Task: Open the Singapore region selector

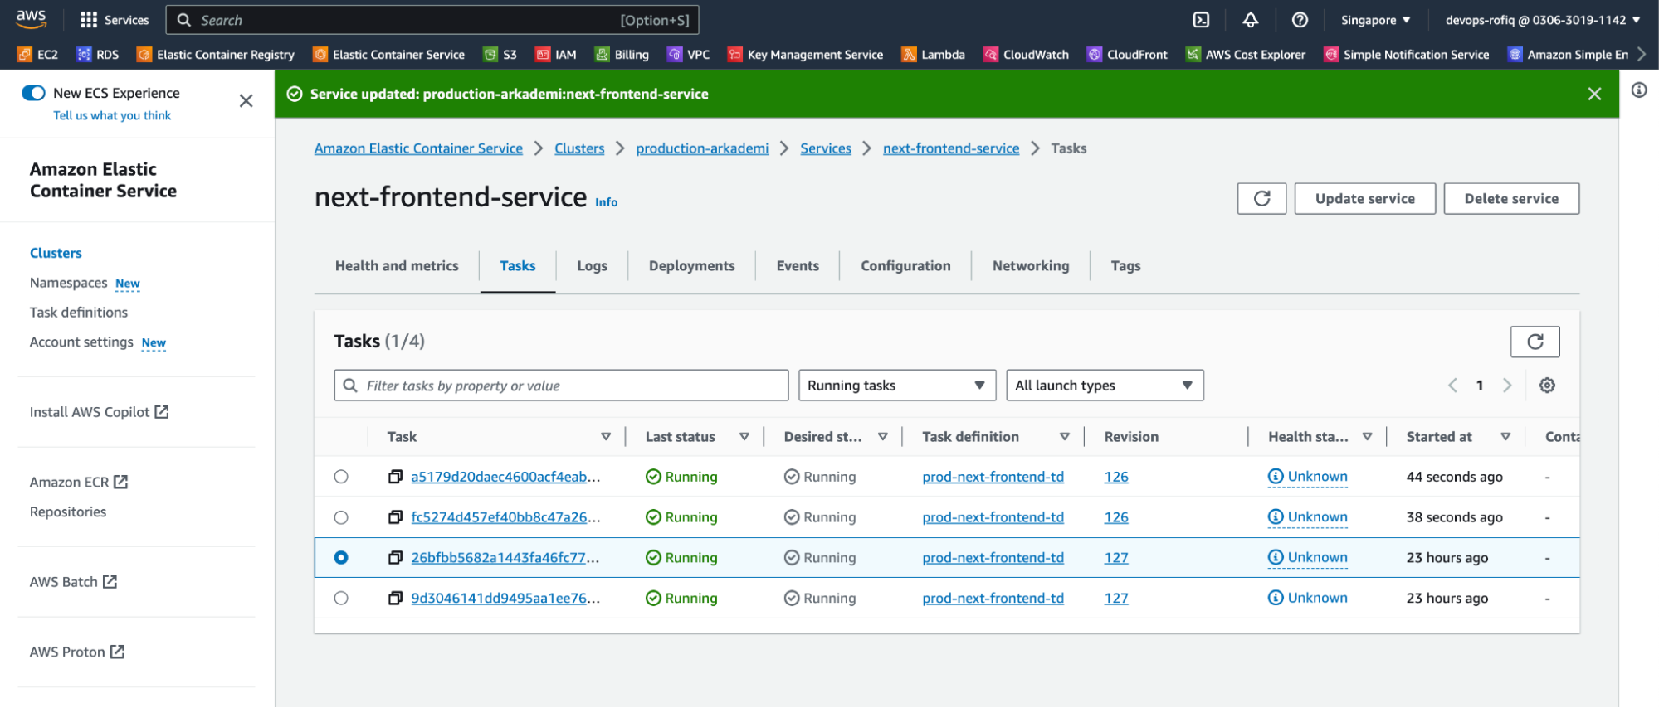Action: 1375,20
